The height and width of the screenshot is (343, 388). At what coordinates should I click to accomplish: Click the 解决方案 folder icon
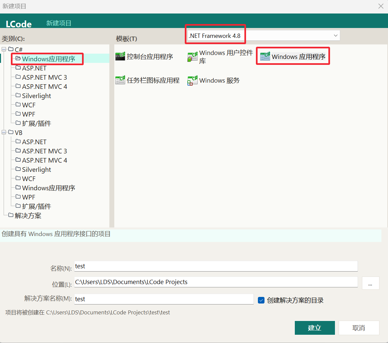tap(11, 215)
